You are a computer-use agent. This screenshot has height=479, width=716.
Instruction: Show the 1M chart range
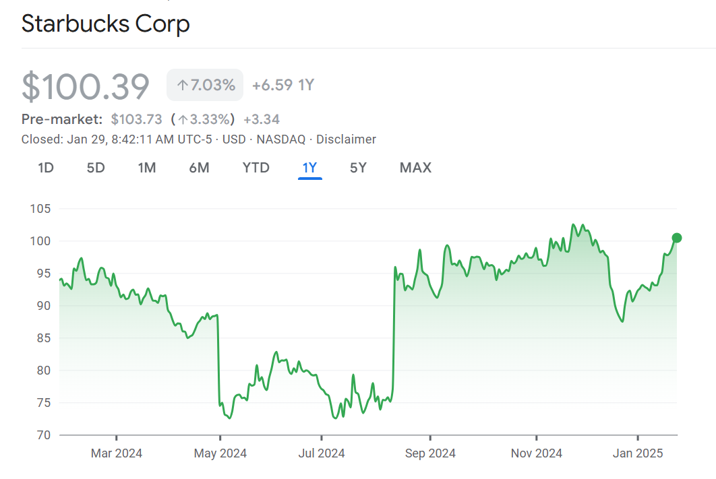[147, 168]
